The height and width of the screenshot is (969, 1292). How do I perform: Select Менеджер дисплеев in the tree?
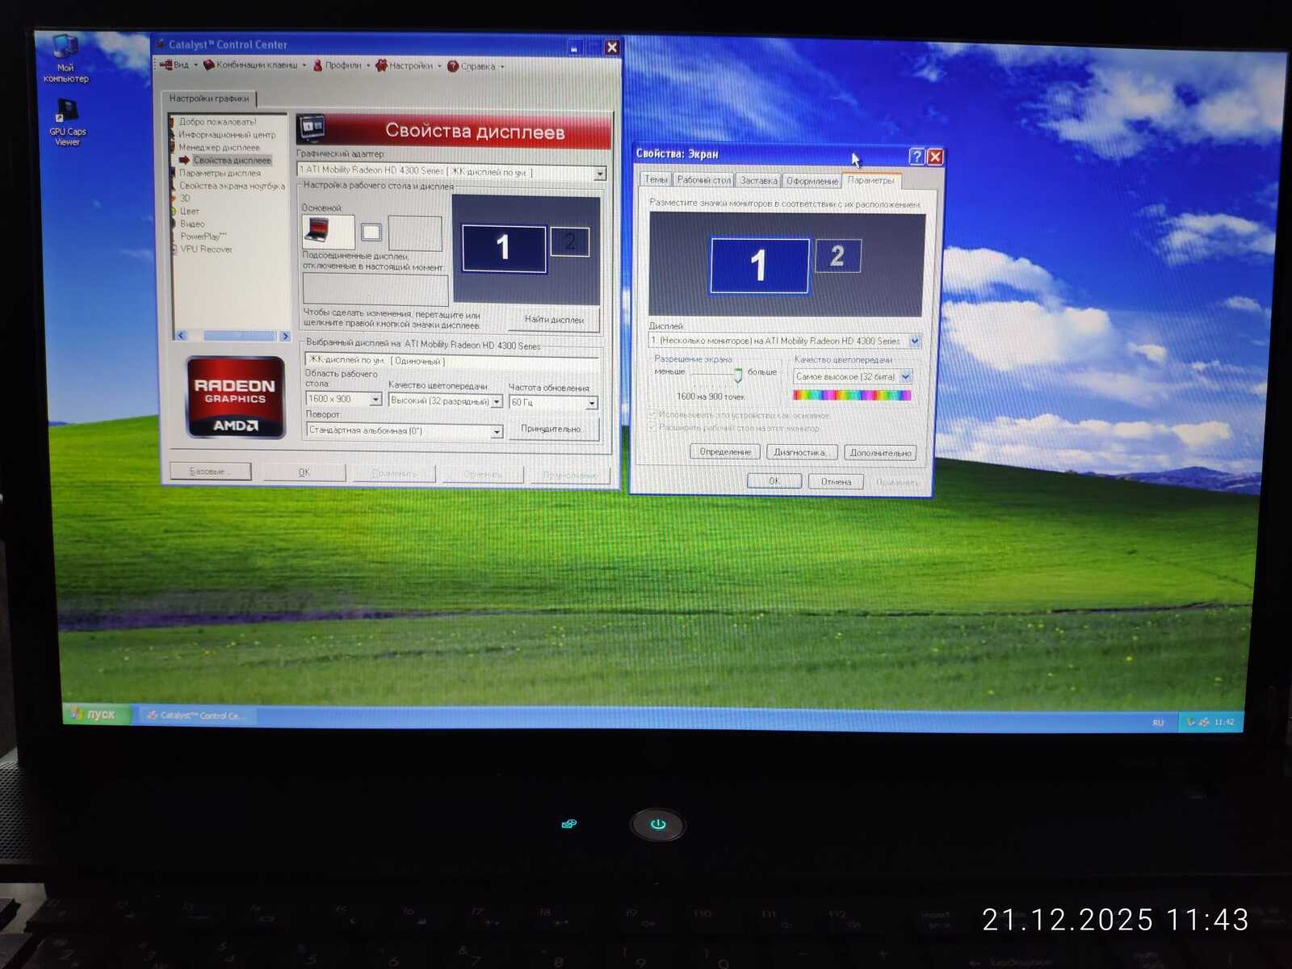[219, 148]
